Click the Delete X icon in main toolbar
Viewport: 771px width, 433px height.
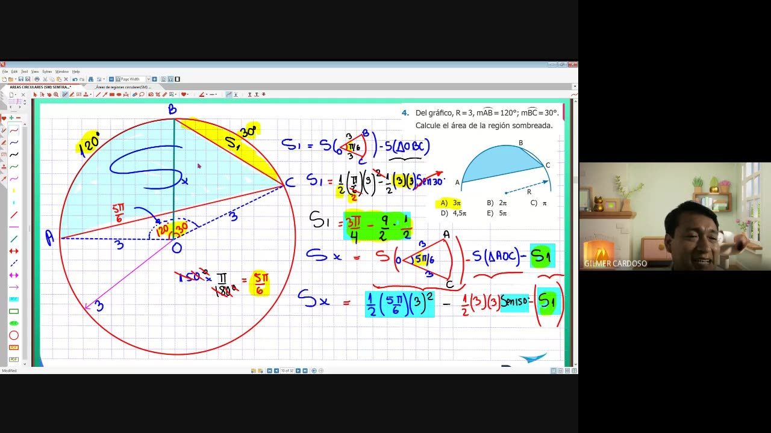tap(66, 79)
